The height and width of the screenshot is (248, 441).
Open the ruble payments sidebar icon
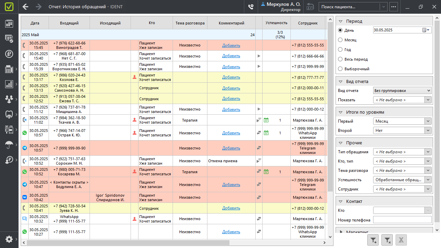coord(9,54)
